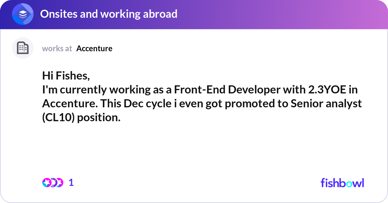The width and height of the screenshot is (388, 203).
Task: Click the line starting with "Accenture. This Dec cycle"
Action: click(202, 104)
